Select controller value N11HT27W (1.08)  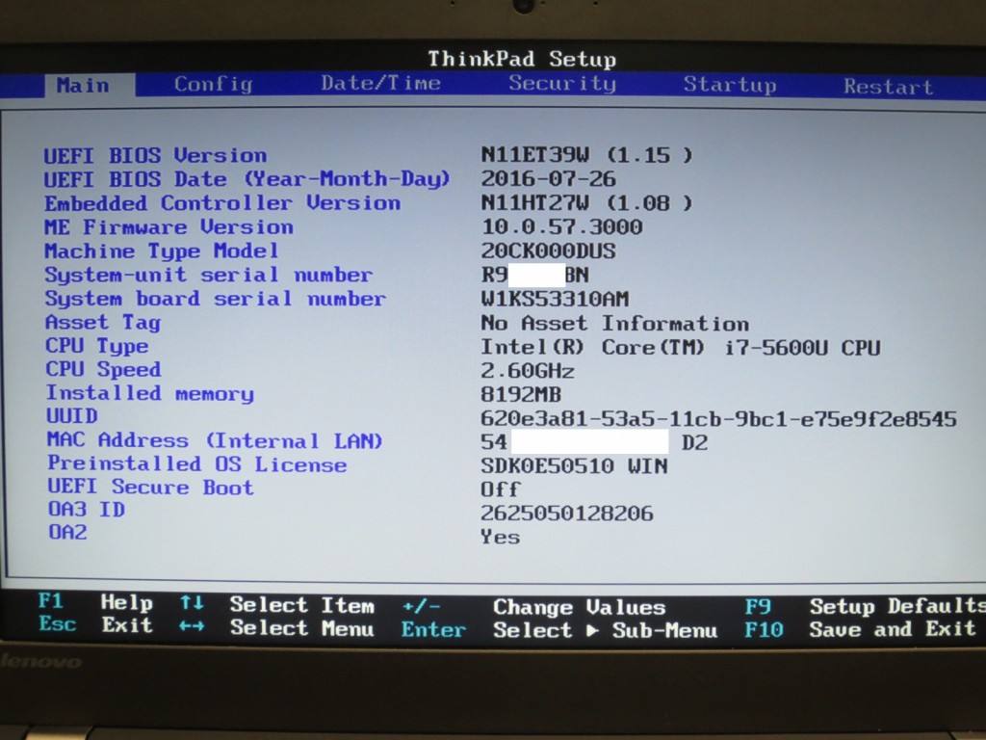click(586, 203)
